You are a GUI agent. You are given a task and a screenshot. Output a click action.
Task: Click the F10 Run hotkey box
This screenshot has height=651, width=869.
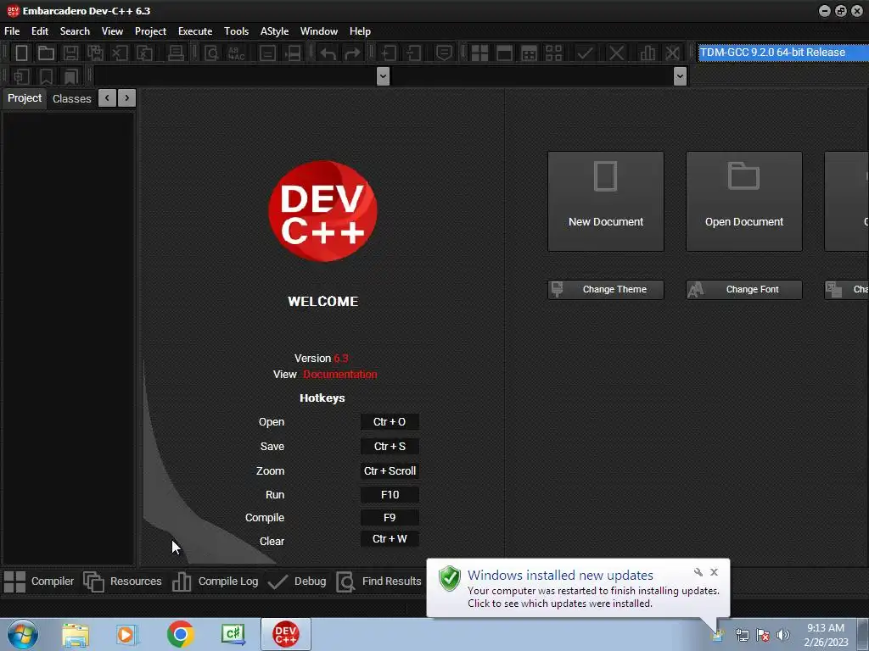click(390, 495)
